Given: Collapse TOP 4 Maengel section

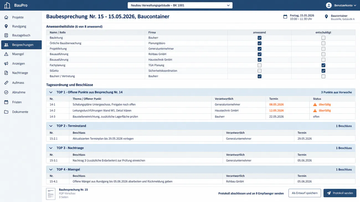Looking at the screenshot, I should [51, 169].
